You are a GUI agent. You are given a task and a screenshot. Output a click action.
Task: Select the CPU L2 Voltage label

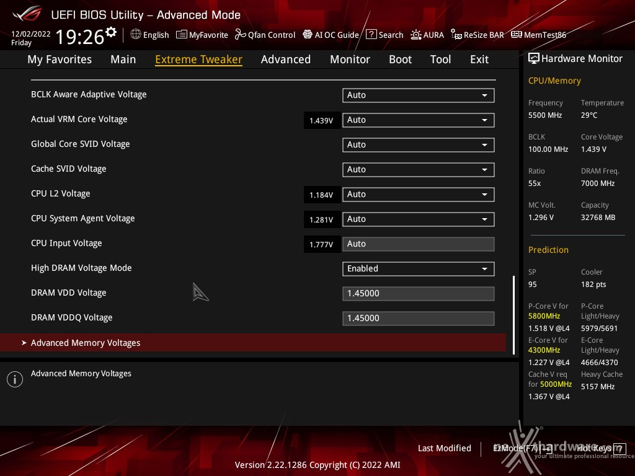tap(60, 193)
